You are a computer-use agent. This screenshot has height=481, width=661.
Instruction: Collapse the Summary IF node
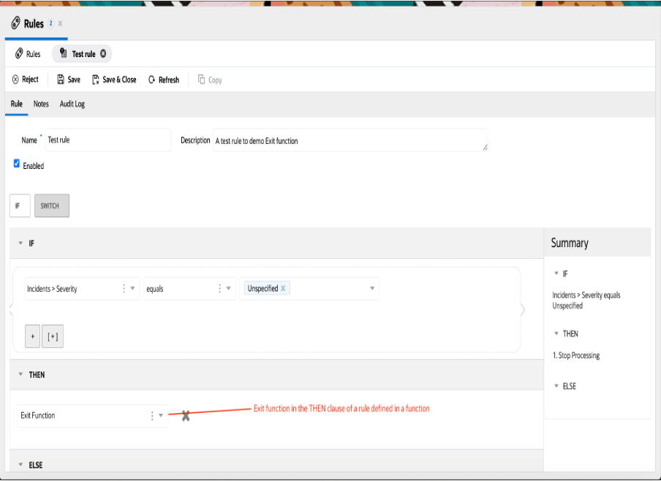(x=556, y=273)
